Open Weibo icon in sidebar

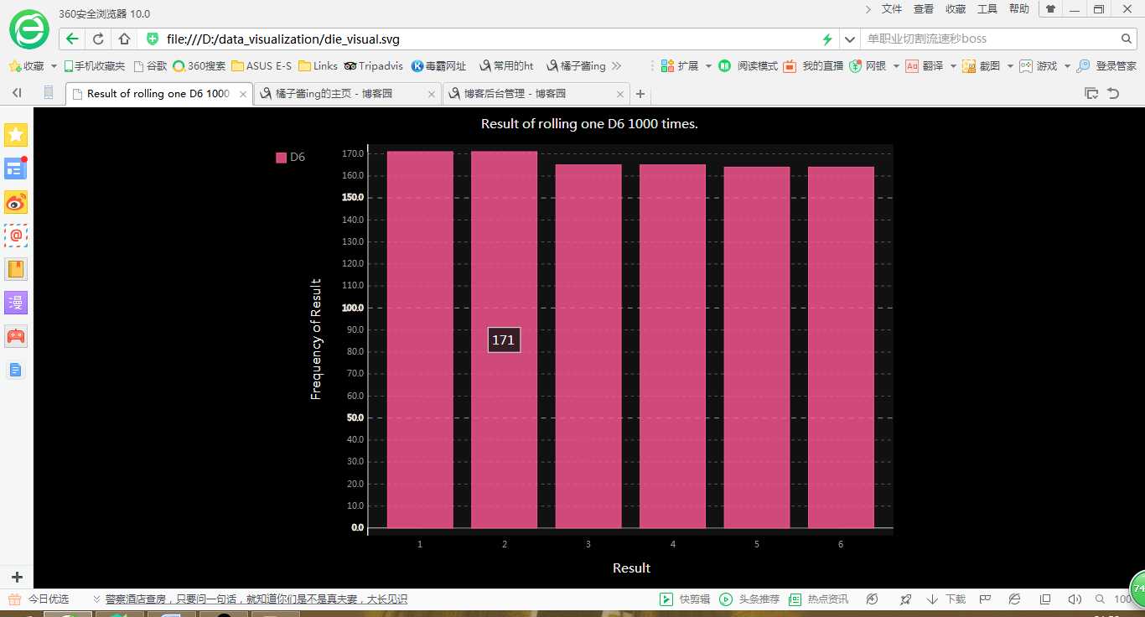(x=16, y=202)
